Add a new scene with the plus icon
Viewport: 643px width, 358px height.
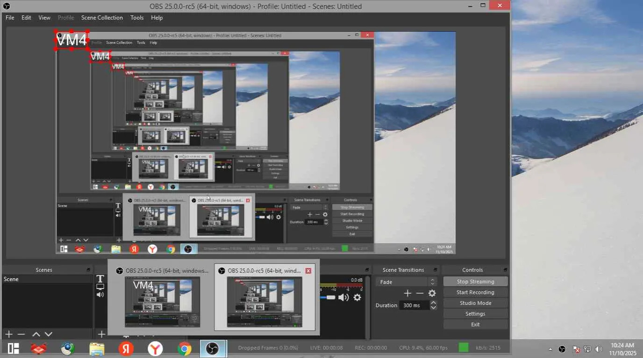click(8, 334)
